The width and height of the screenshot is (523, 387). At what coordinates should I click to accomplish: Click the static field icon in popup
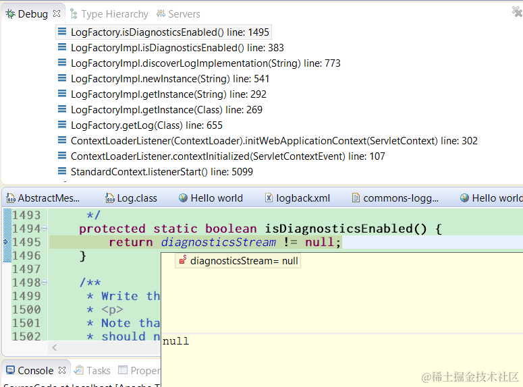(182, 260)
